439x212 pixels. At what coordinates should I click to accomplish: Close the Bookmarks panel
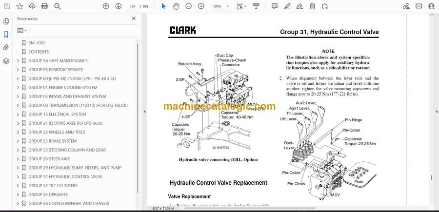tap(134, 19)
